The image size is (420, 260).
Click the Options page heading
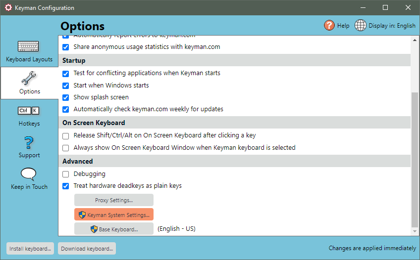pyautogui.click(x=83, y=26)
